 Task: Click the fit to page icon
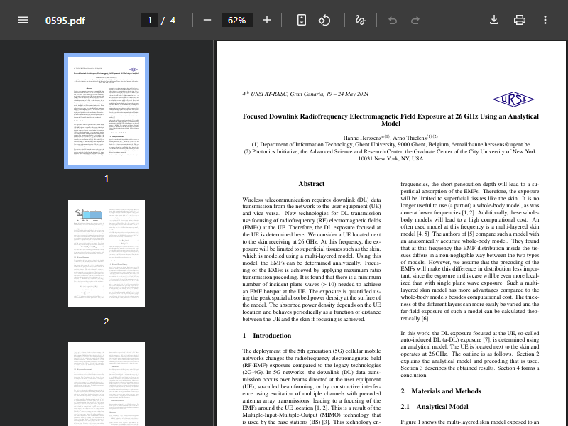tap(301, 20)
